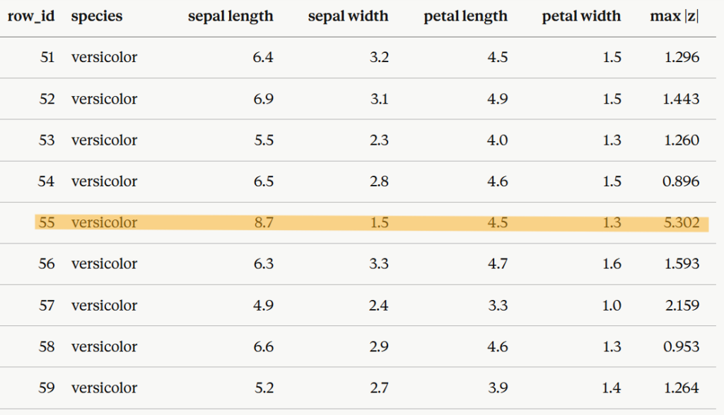Select row 53 sepal width 2.3
This screenshot has width=724, height=415.
tap(379, 140)
